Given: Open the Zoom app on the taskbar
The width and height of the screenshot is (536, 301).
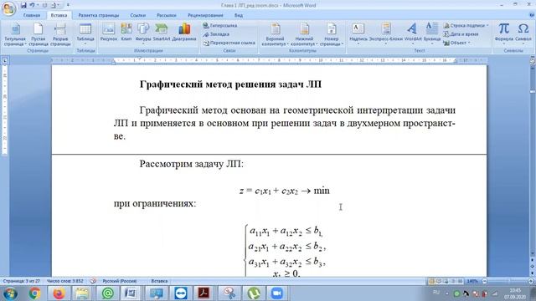Looking at the screenshot, I should 276,293.
